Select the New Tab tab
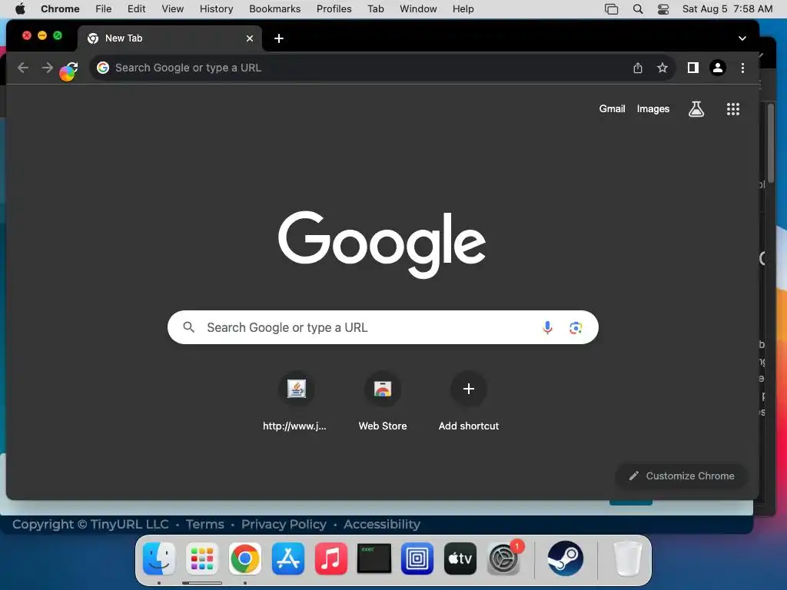 click(x=170, y=38)
